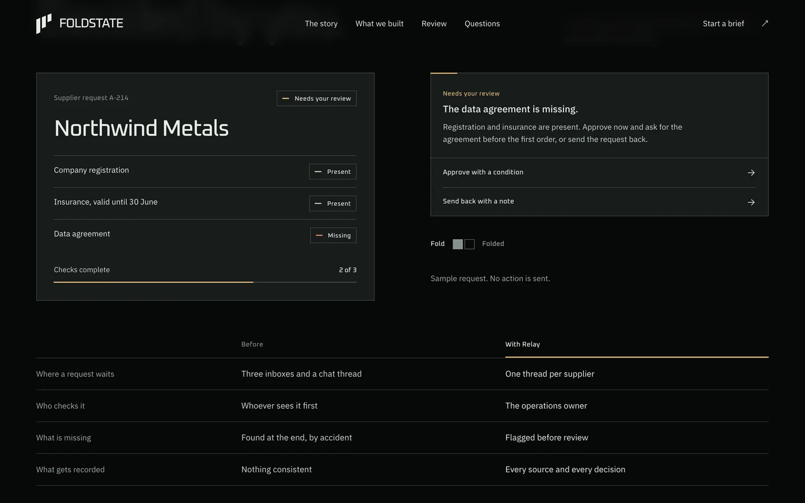Click the Company registration row label
Image resolution: width=805 pixels, height=503 pixels.
click(91, 170)
